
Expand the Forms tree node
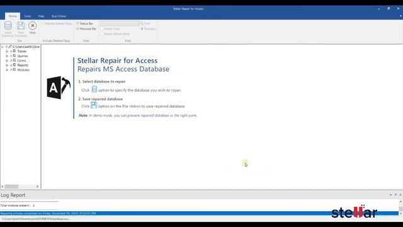tap(7, 61)
